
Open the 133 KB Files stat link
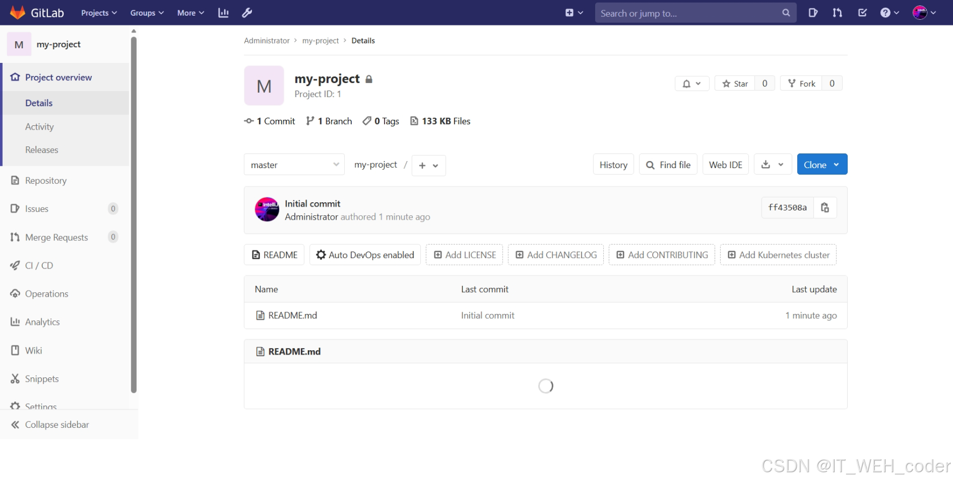(x=440, y=121)
